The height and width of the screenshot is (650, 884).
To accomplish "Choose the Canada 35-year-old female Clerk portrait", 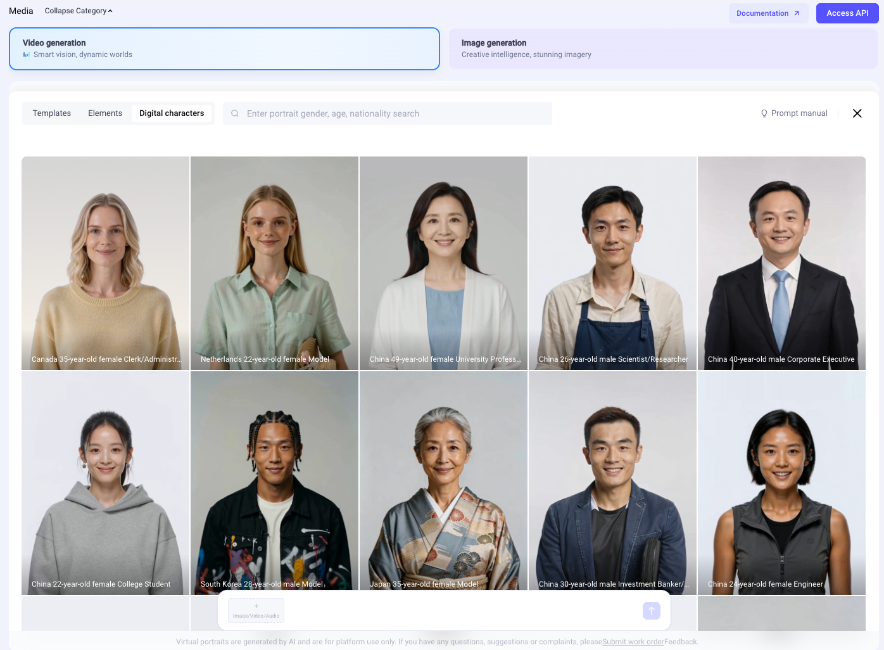I will [105, 263].
